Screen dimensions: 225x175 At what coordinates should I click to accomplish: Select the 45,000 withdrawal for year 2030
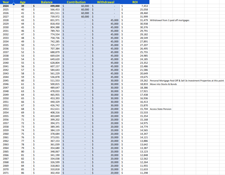[x=105, y=27]
